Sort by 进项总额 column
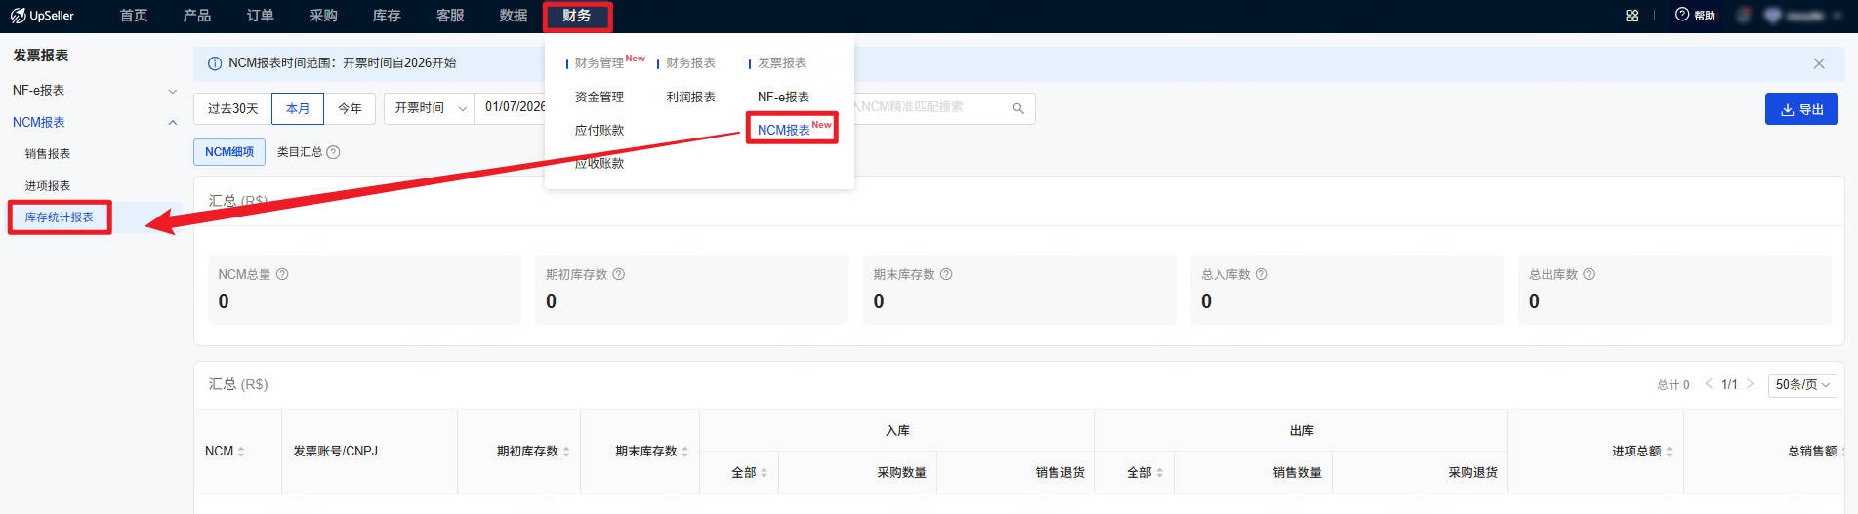The height and width of the screenshot is (514, 1858). pyautogui.click(x=1670, y=452)
